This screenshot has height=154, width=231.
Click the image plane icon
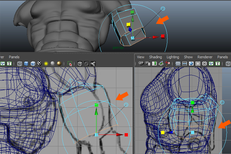161,64
